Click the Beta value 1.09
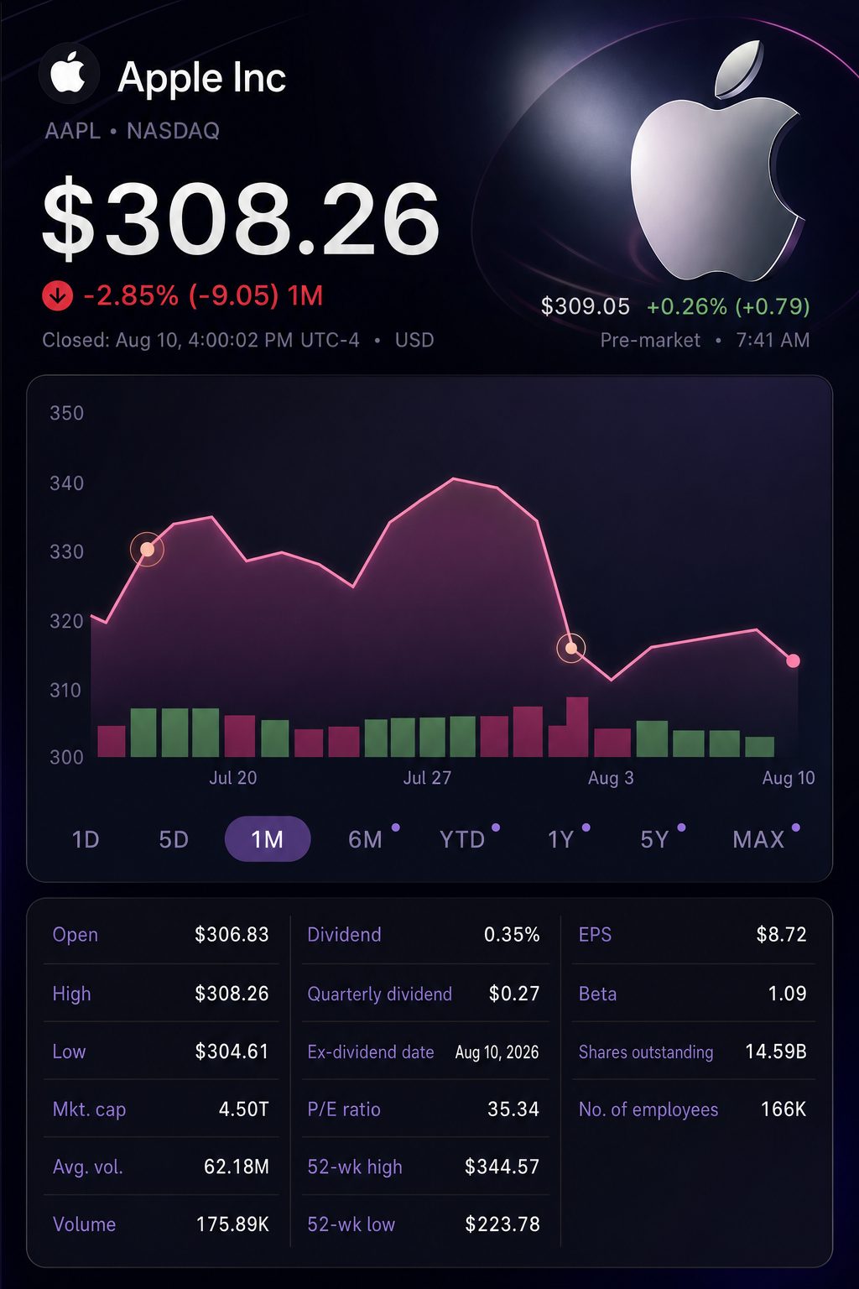This screenshot has width=859, height=1289. pyautogui.click(x=787, y=994)
